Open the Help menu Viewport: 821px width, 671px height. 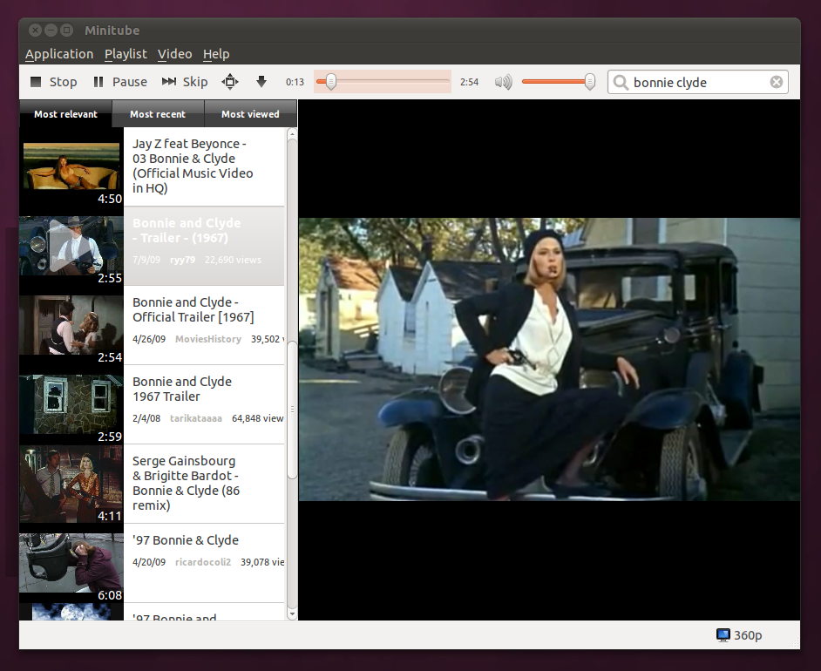(216, 54)
